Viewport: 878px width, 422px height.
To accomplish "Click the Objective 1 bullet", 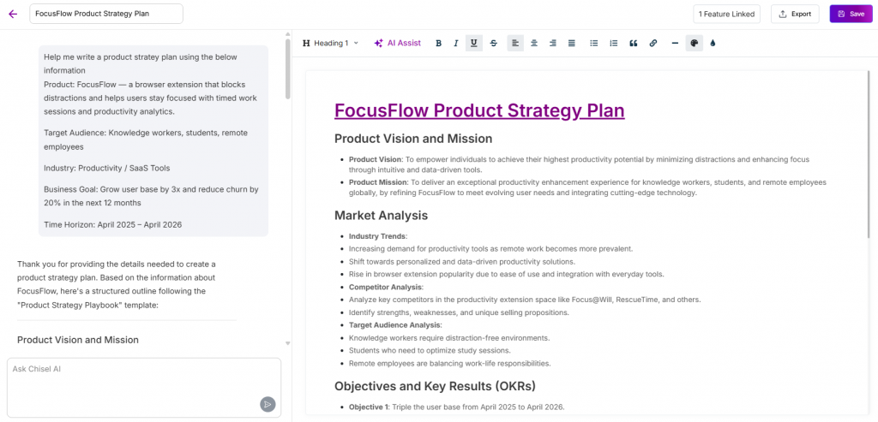I will (457, 407).
